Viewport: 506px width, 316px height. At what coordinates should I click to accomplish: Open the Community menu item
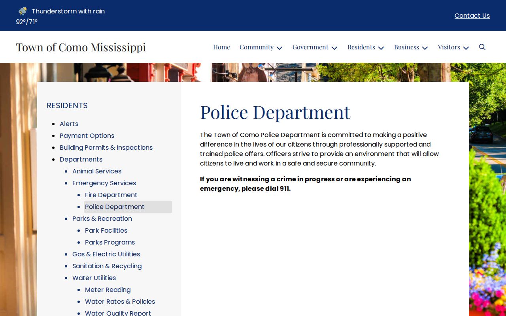pyautogui.click(x=257, y=47)
